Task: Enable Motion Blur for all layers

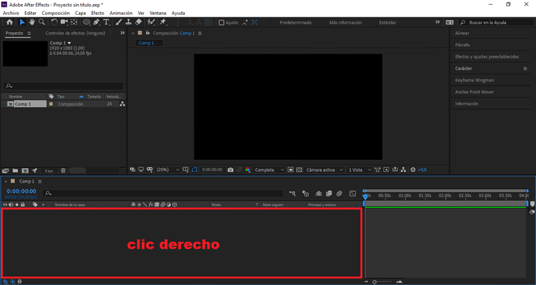Action: click(339, 193)
